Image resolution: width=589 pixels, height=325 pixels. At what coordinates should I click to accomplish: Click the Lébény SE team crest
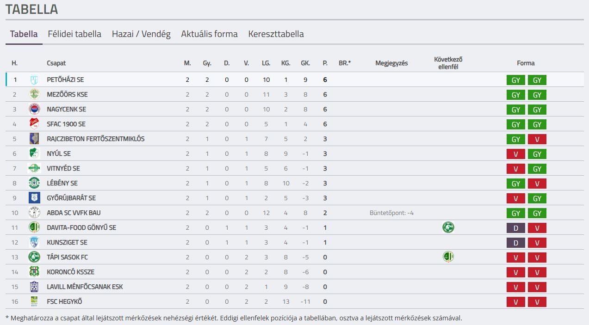[x=34, y=183]
